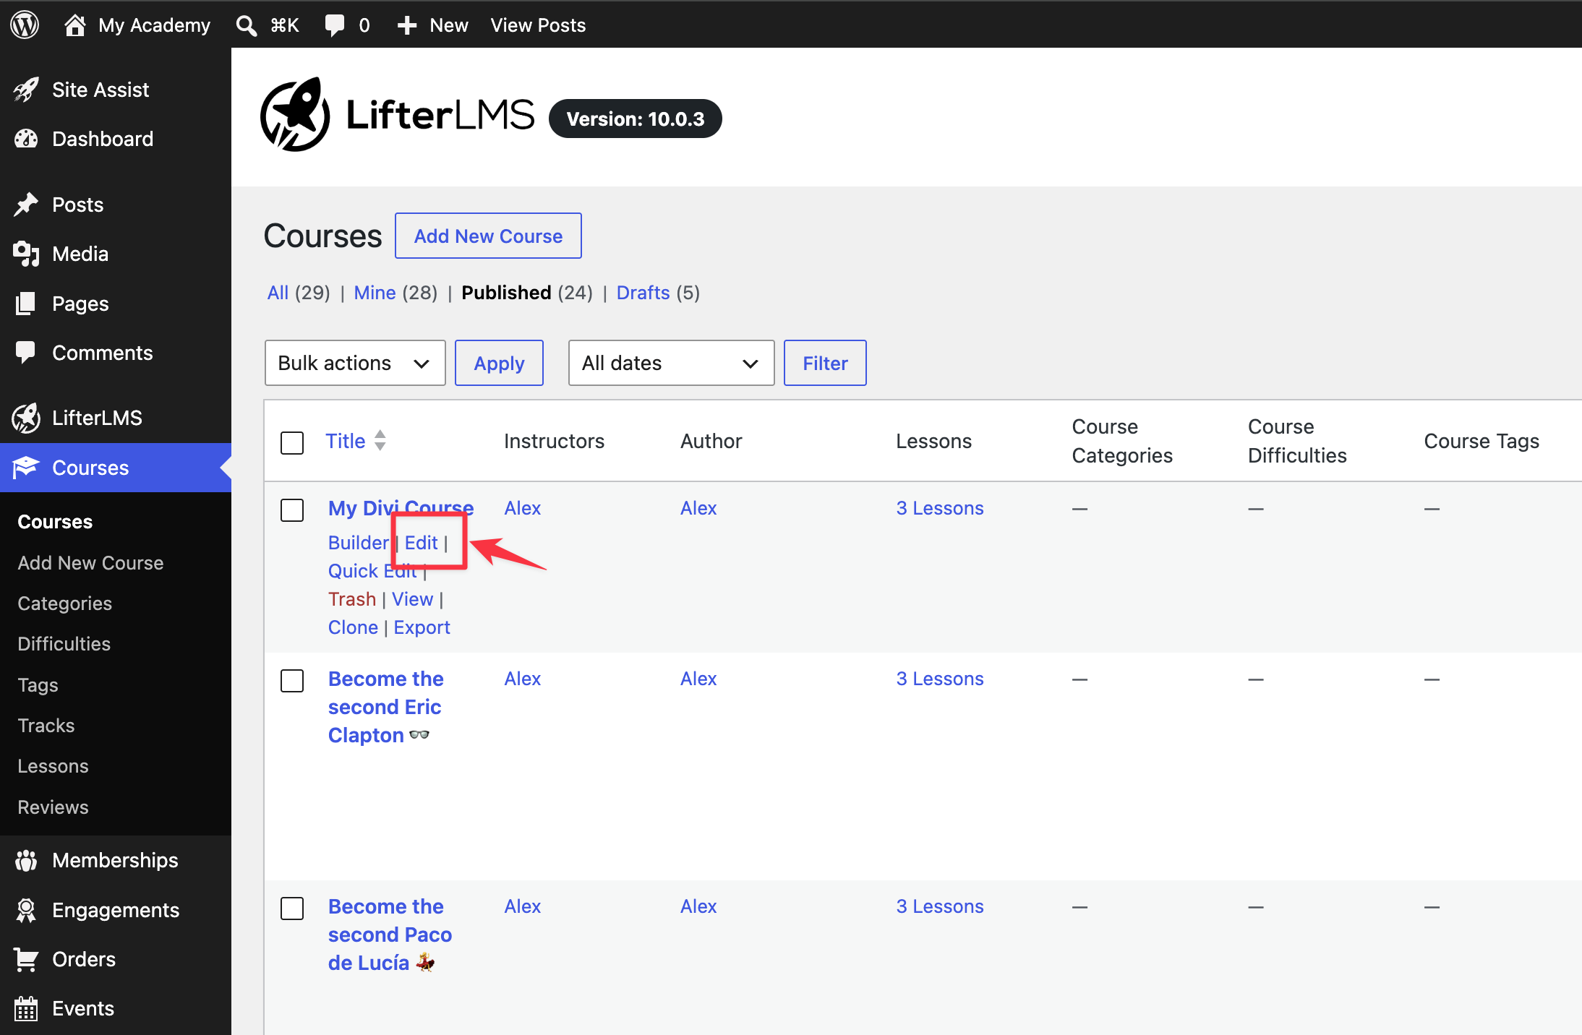The width and height of the screenshot is (1582, 1035).
Task: Open Become the second Paco de Lucía course
Action: click(390, 935)
